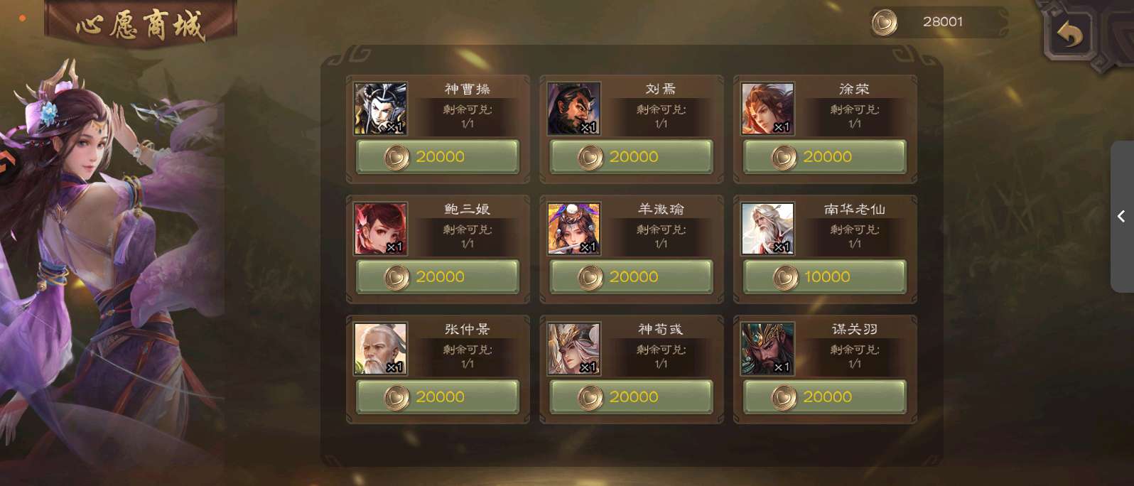Purchase 羊徽瑜 using the 20000 button
1134x486 pixels.
632,277
